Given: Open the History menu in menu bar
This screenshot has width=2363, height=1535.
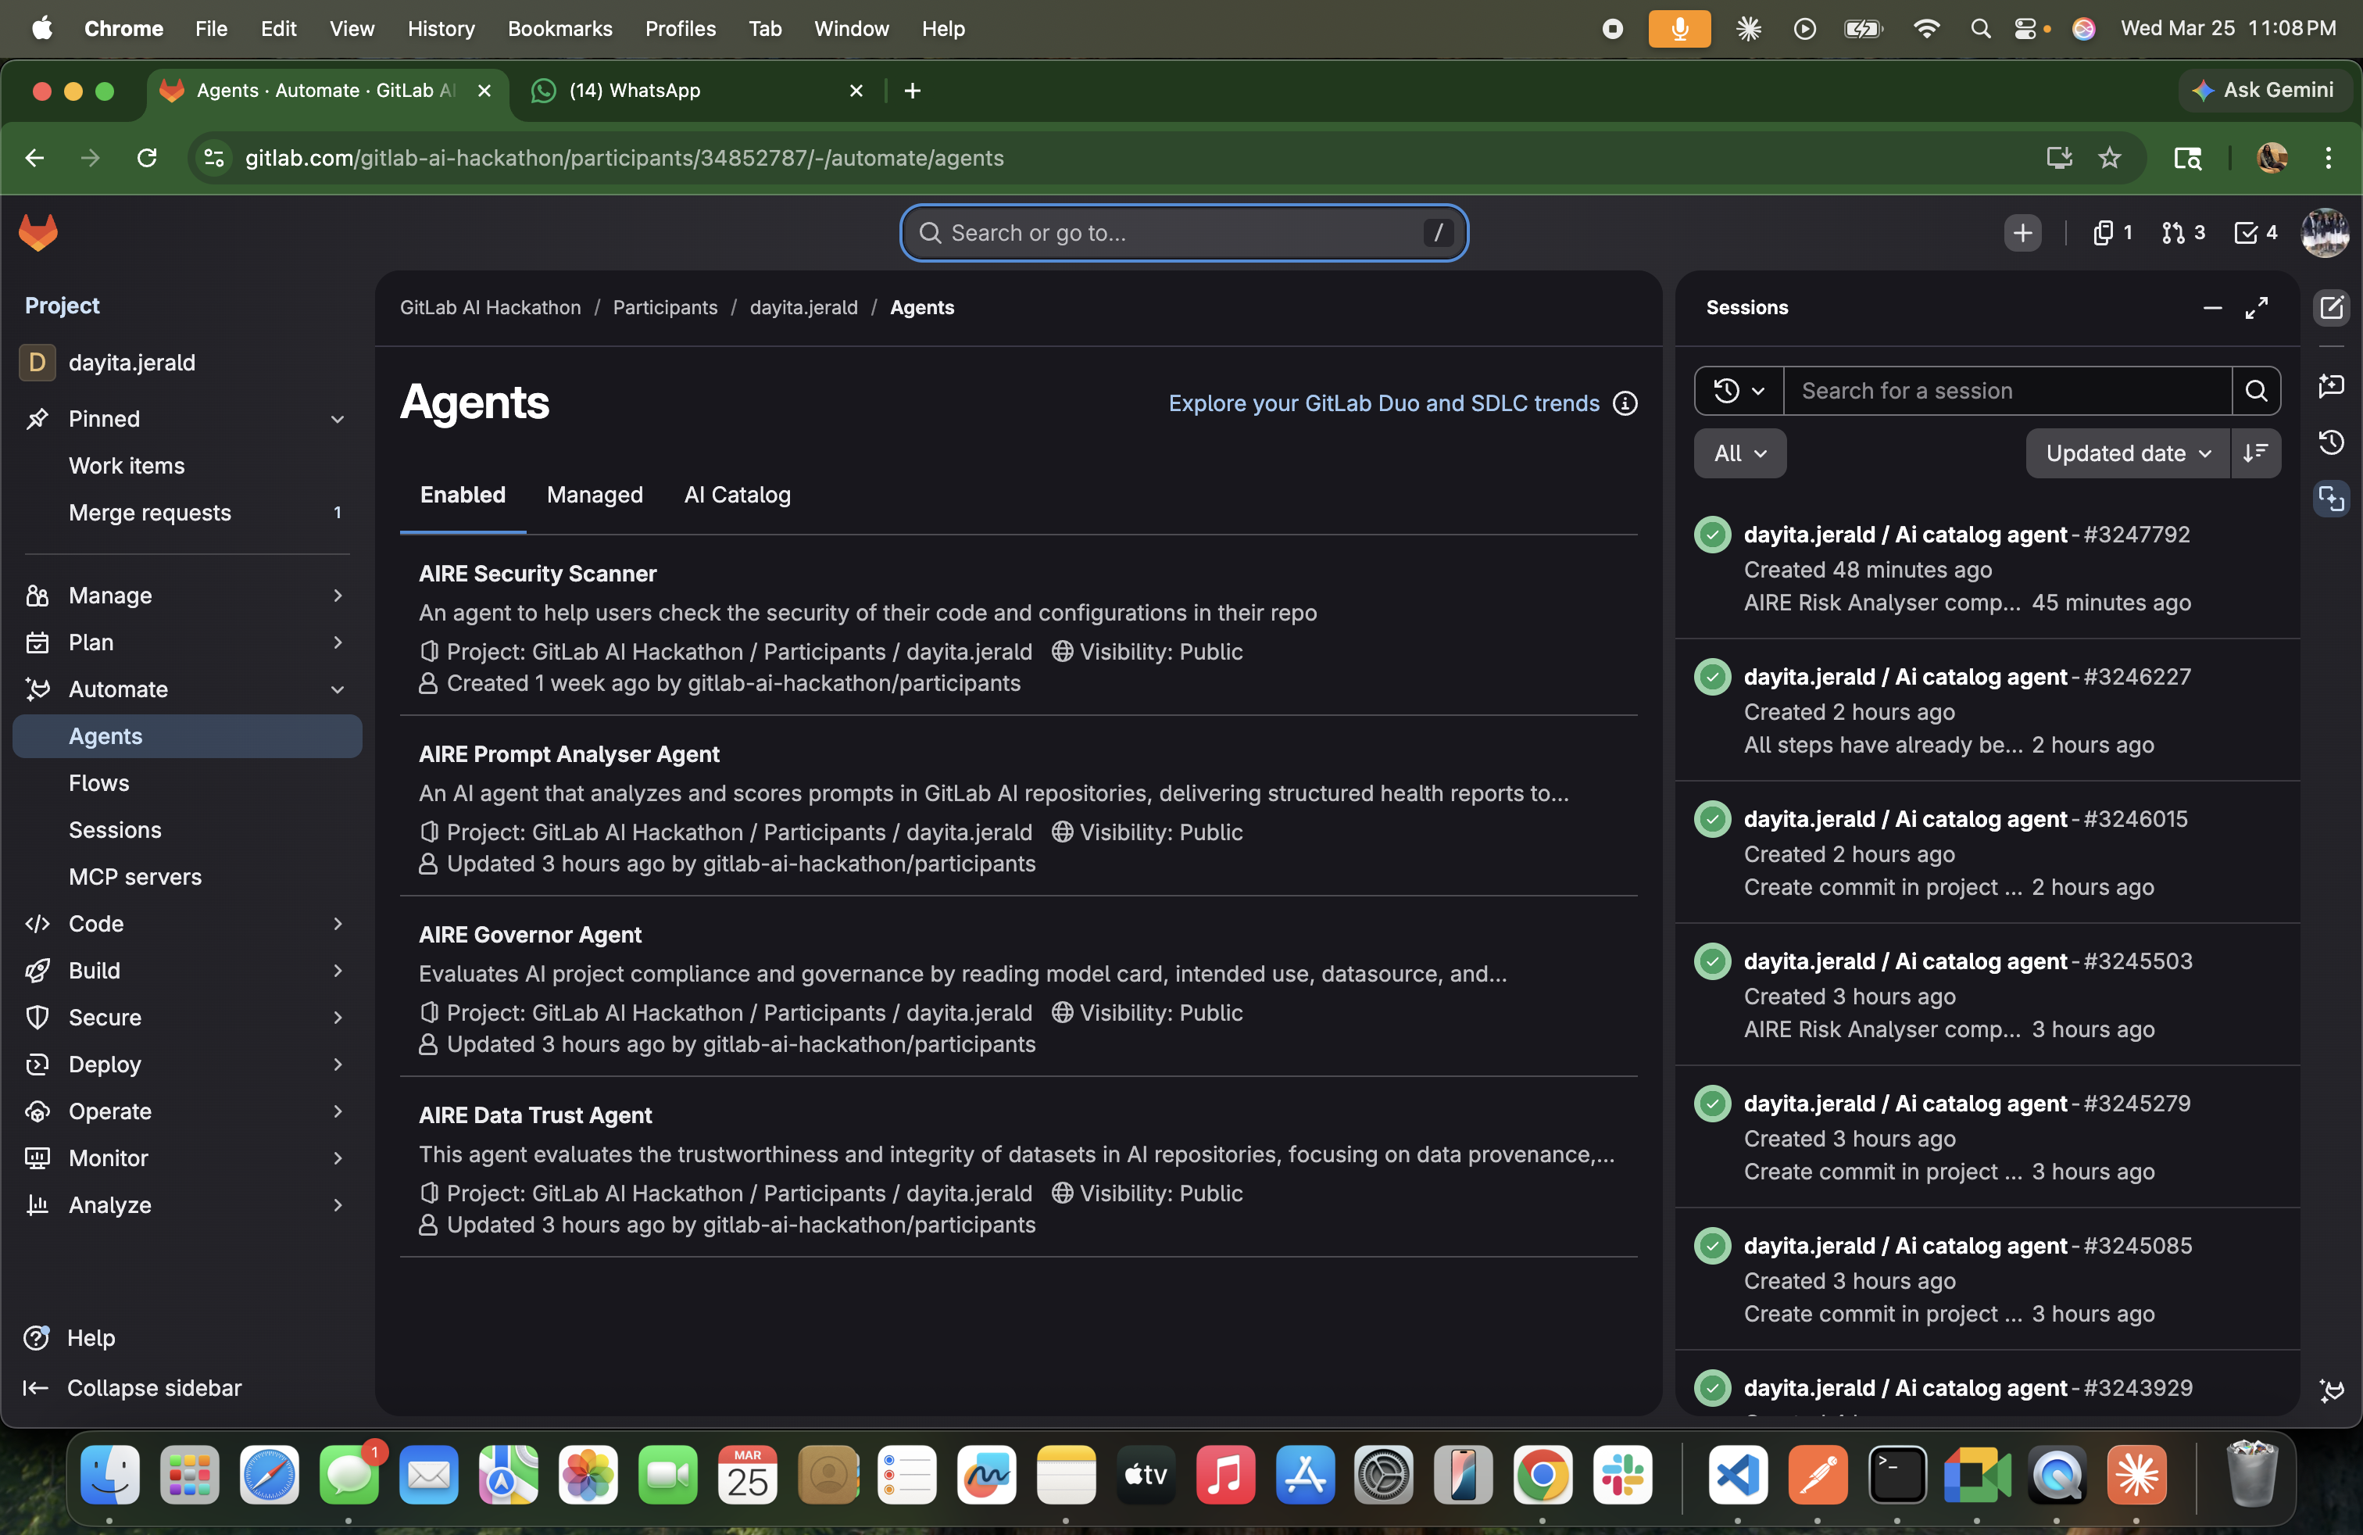Looking at the screenshot, I should (441, 29).
